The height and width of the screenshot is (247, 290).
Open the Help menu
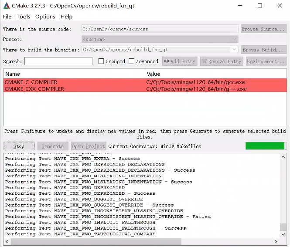pyautogui.click(x=66, y=17)
